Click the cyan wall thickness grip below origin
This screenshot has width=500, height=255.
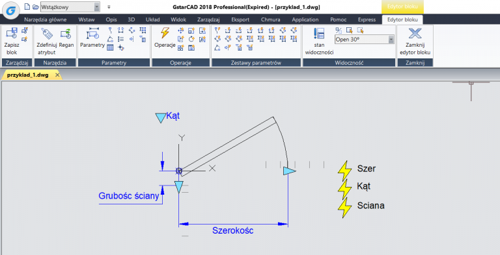pyautogui.click(x=178, y=187)
